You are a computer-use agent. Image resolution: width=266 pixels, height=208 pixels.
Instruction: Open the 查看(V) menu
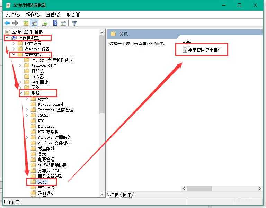[x=53, y=15]
